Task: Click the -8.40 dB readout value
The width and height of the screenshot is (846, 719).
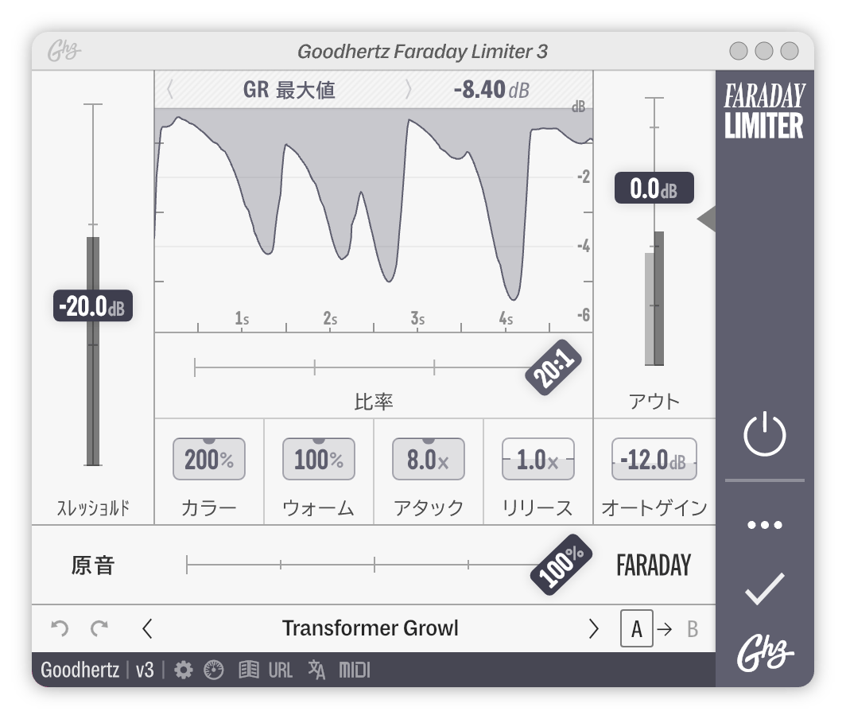Action: point(491,90)
